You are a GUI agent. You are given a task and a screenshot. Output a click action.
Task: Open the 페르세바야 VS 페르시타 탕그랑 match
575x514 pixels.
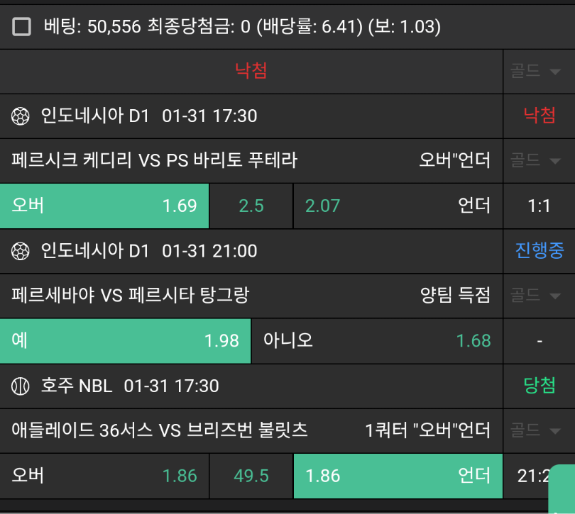tap(131, 296)
